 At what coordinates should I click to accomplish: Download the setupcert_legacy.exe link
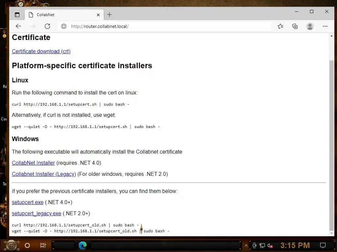(x=36, y=213)
